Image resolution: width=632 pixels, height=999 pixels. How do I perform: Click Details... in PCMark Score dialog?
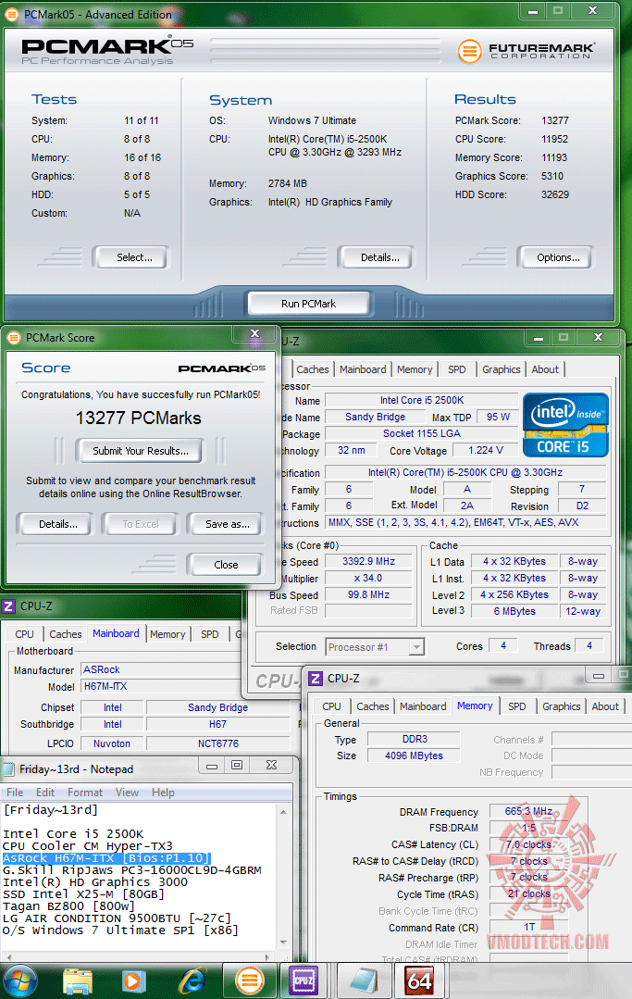point(56,524)
